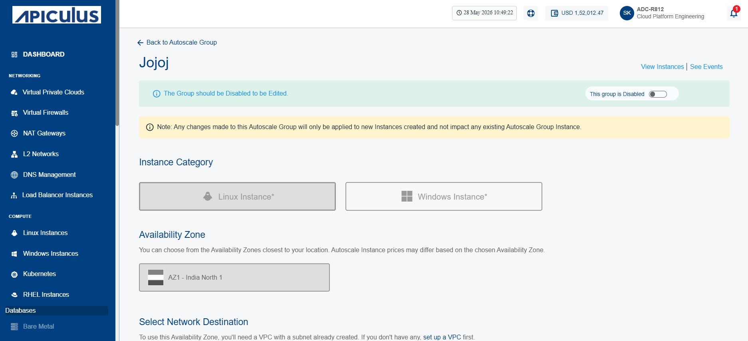Click the wallet icon beside USD balance
Viewport: 748px width, 341px height.
[x=554, y=13]
